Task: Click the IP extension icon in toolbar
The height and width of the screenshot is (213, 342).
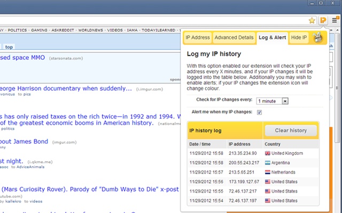Action: 323,20
